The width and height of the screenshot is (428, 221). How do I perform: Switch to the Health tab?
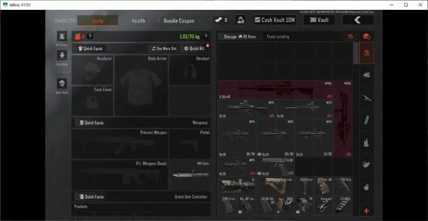point(138,21)
